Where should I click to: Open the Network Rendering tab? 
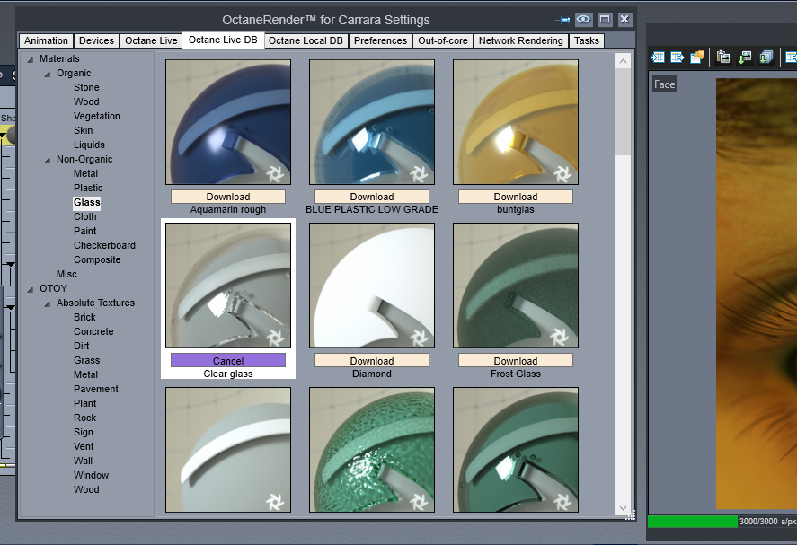[x=521, y=40]
